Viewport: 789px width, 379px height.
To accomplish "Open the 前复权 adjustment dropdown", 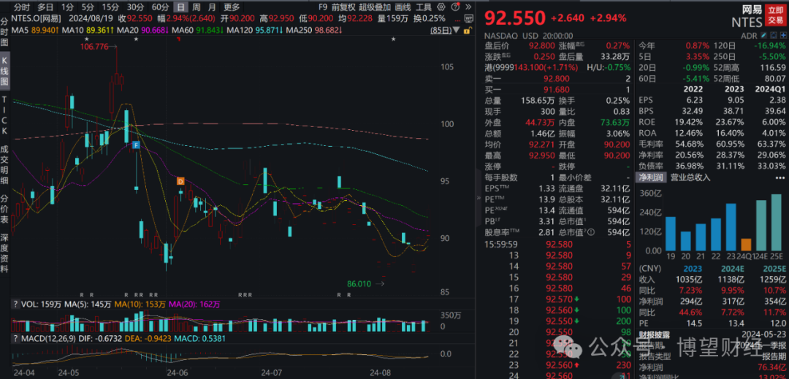I will pyautogui.click(x=343, y=7).
